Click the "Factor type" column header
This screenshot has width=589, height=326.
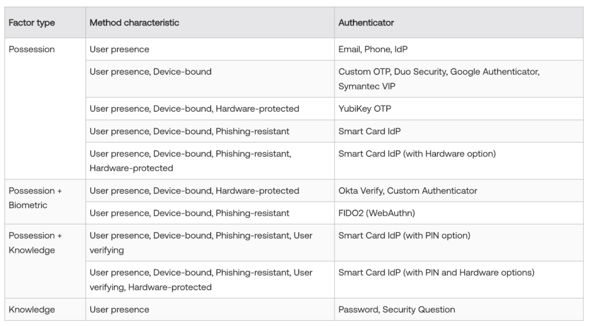[32, 22]
